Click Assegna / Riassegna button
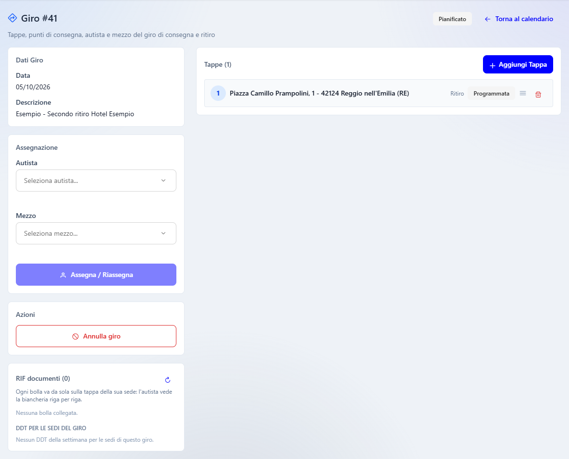 tap(96, 275)
